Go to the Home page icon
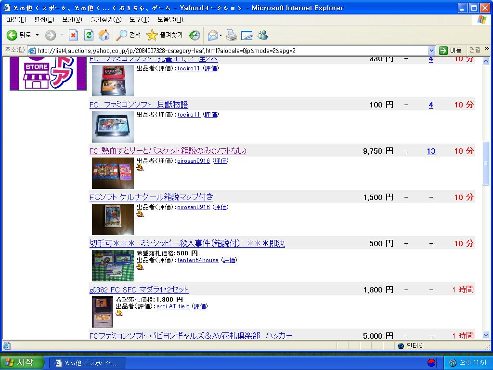 click(104, 35)
